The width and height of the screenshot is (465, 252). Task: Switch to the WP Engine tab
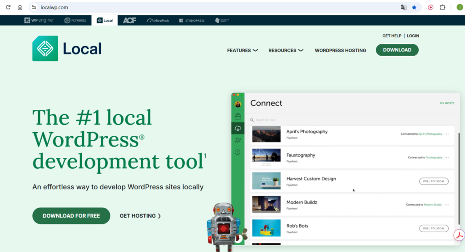pos(39,20)
